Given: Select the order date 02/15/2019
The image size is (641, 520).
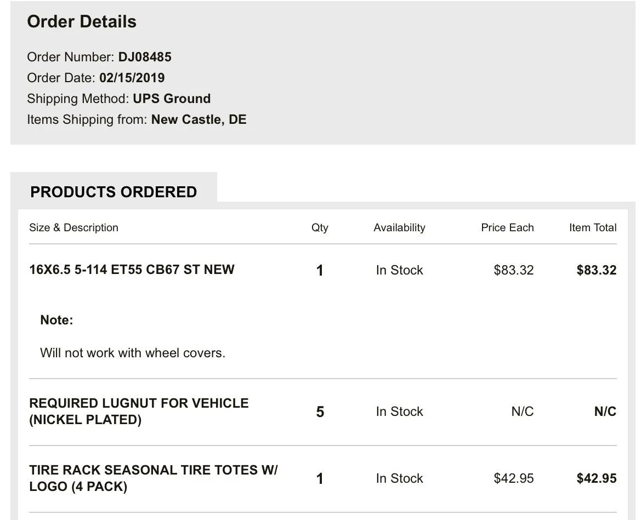Looking at the screenshot, I should tap(132, 78).
